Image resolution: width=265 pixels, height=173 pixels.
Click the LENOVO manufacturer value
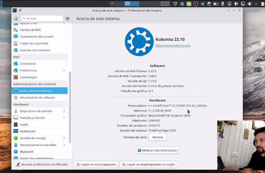(x=154, y=120)
